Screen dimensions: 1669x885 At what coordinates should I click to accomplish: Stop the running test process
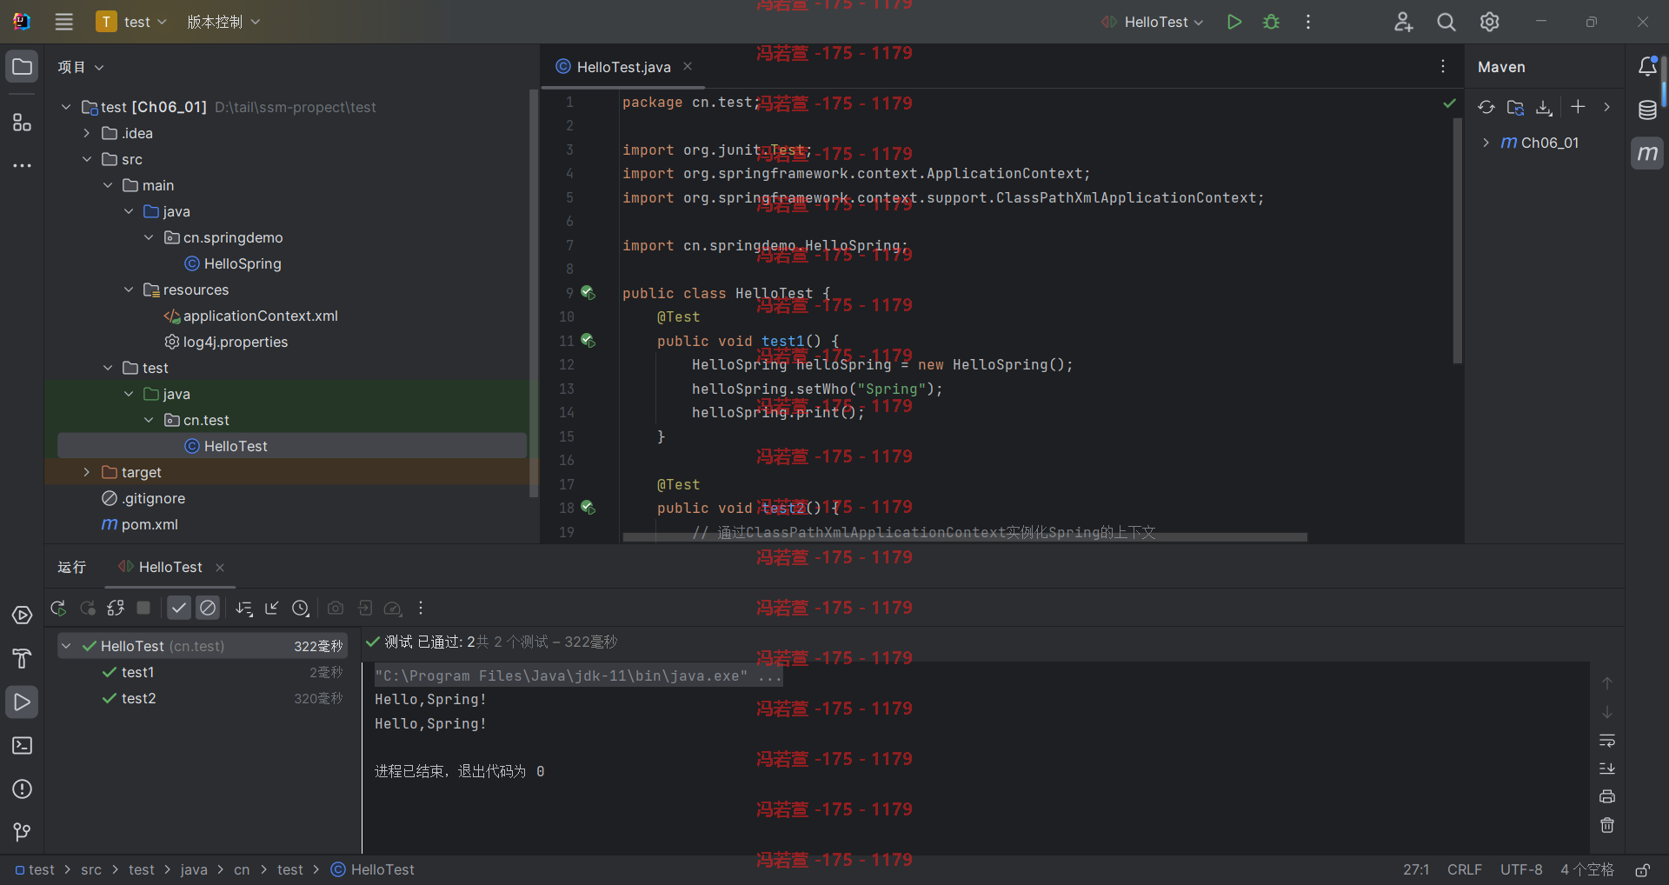tap(144, 608)
